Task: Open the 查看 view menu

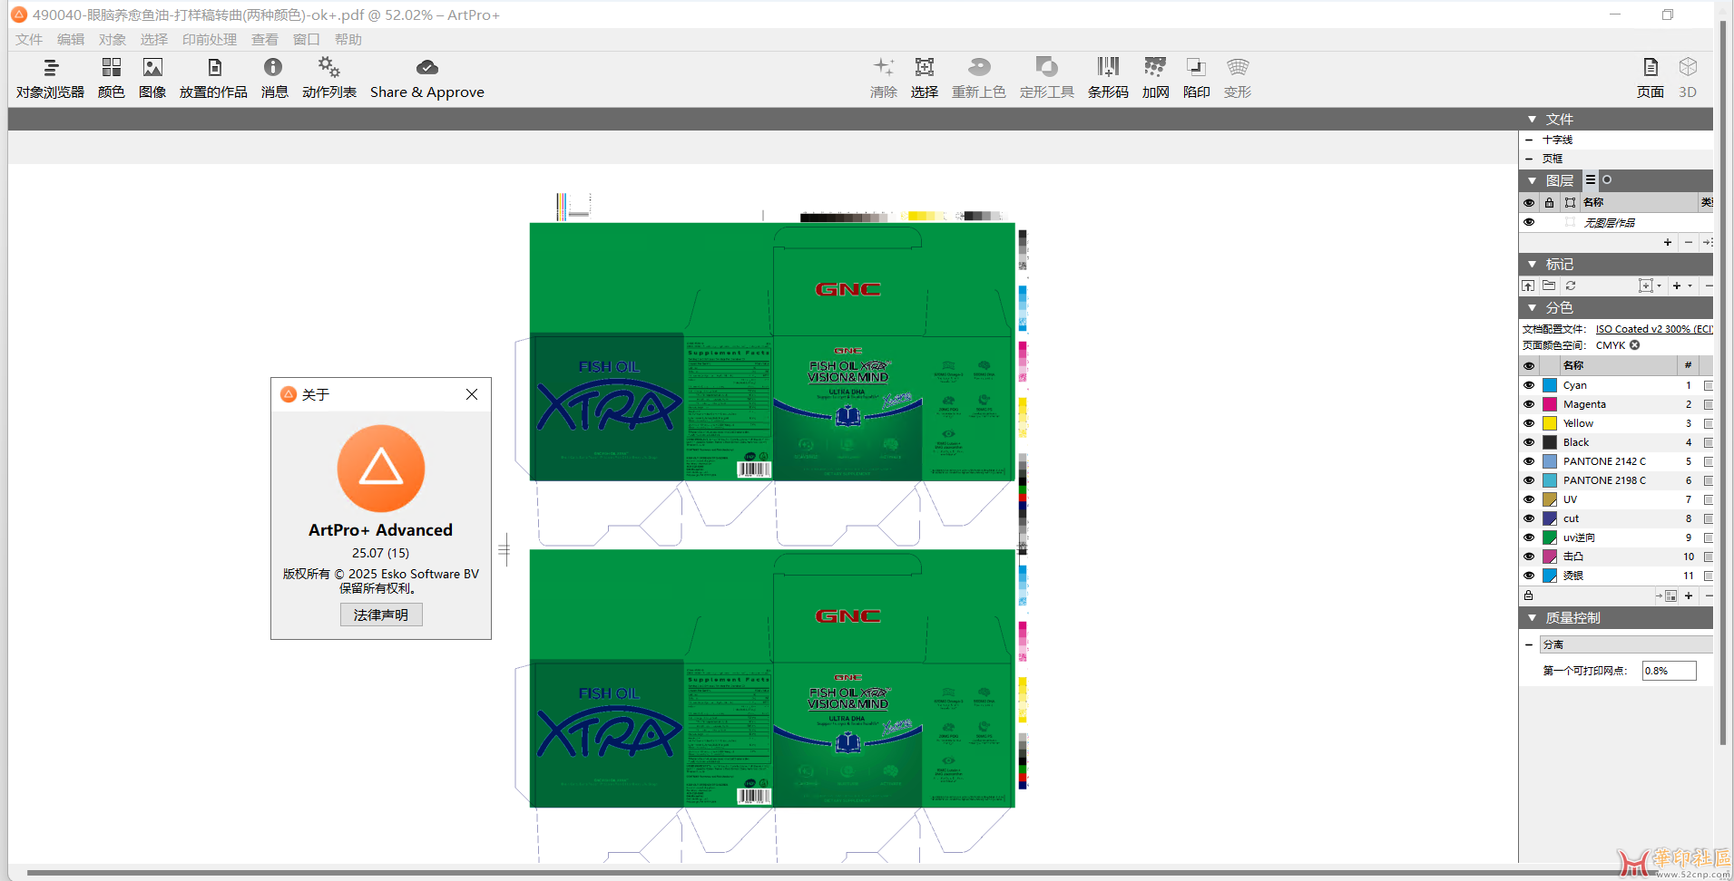Action: click(265, 40)
